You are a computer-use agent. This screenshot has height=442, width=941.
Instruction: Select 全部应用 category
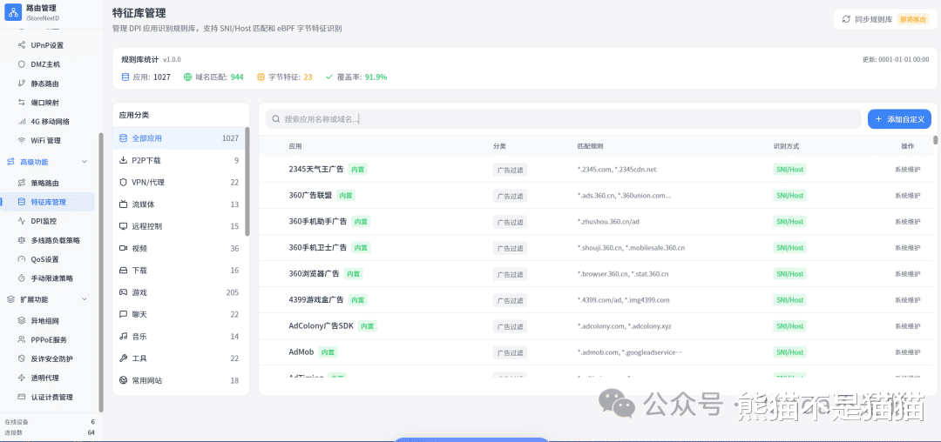pyautogui.click(x=179, y=138)
